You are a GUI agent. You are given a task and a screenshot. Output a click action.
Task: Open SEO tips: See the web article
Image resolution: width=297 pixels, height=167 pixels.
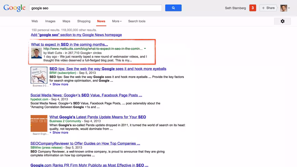[x=108, y=69]
